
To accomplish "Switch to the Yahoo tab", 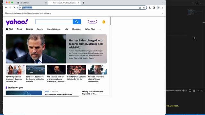I will pos(64,3).
